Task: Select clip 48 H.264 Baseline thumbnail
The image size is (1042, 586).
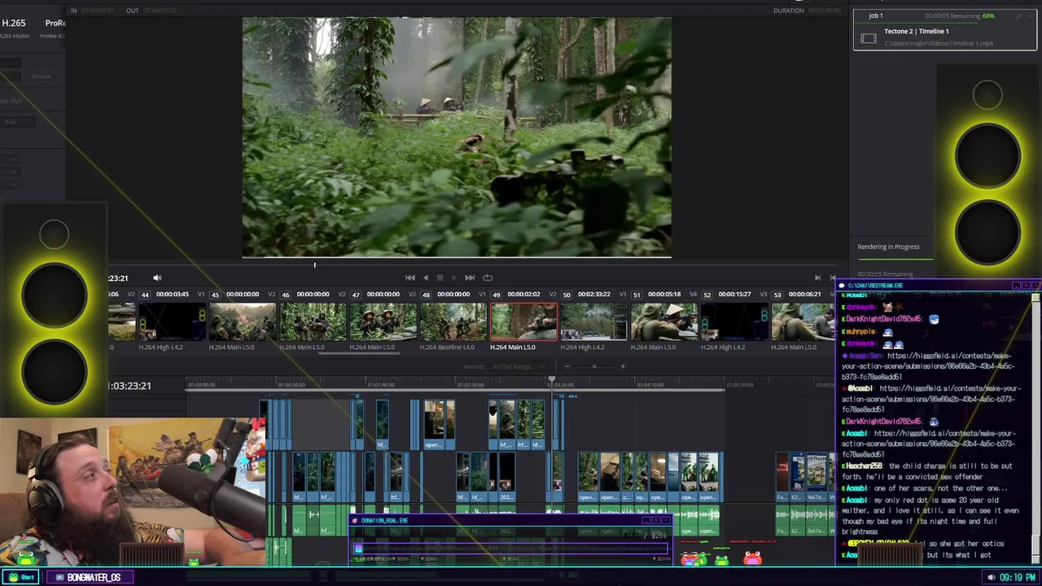Action: 453,321
